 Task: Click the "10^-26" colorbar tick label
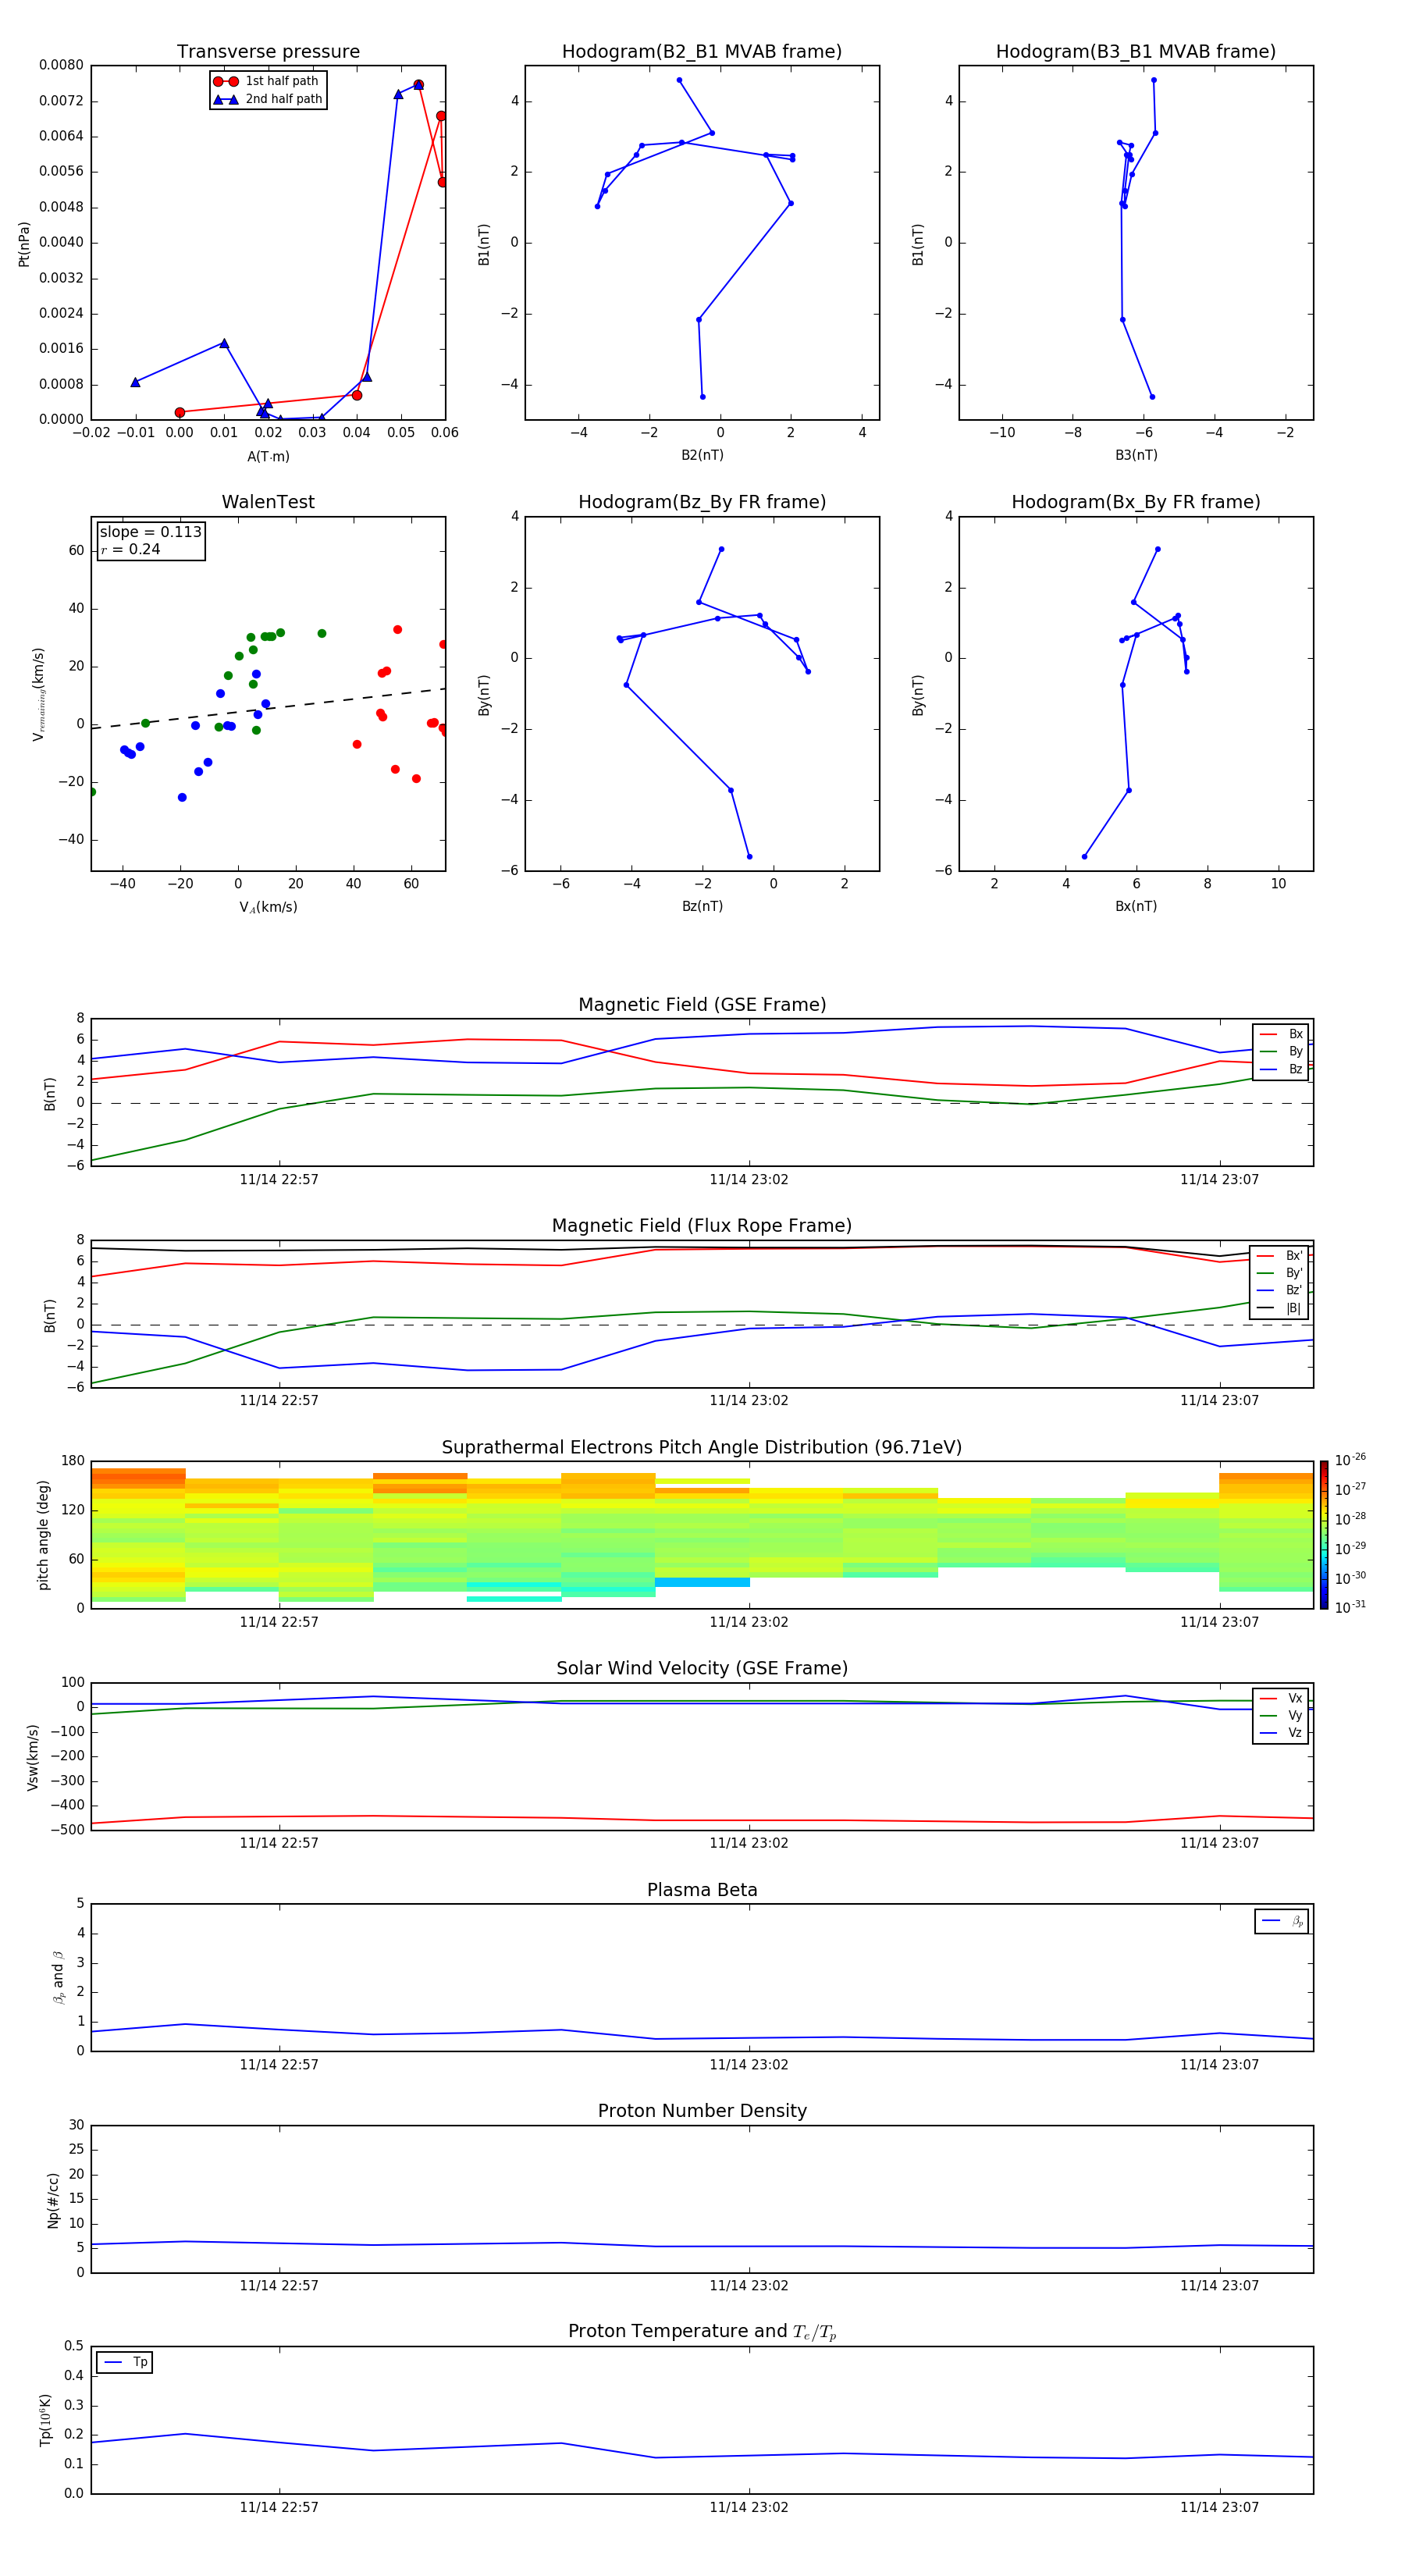click(x=1350, y=1460)
